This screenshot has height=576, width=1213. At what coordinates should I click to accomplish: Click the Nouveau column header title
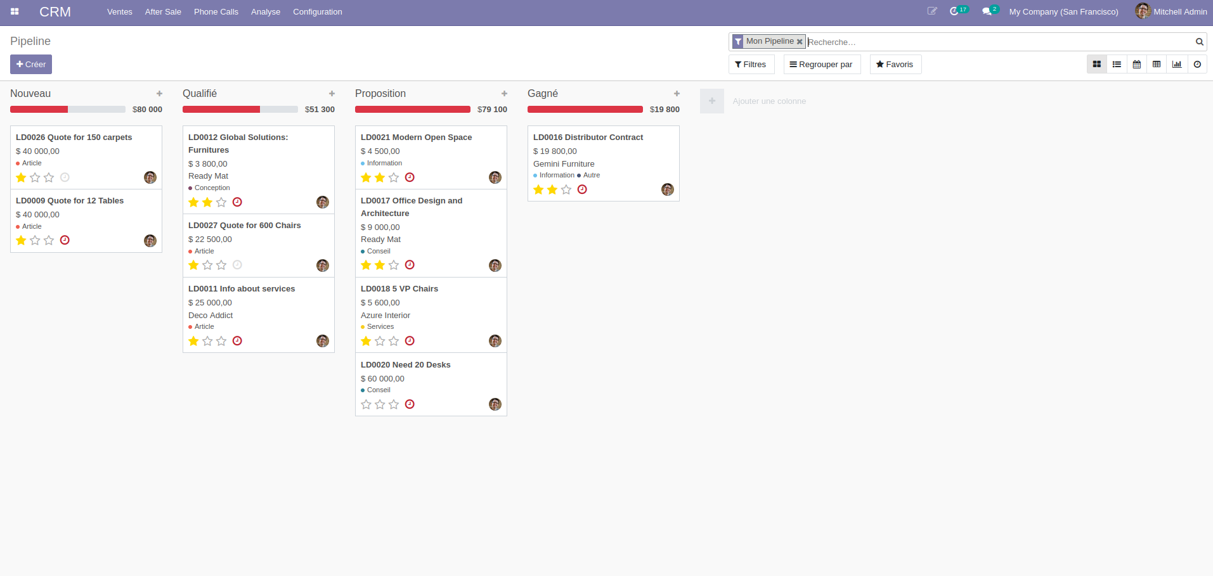point(30,93)
